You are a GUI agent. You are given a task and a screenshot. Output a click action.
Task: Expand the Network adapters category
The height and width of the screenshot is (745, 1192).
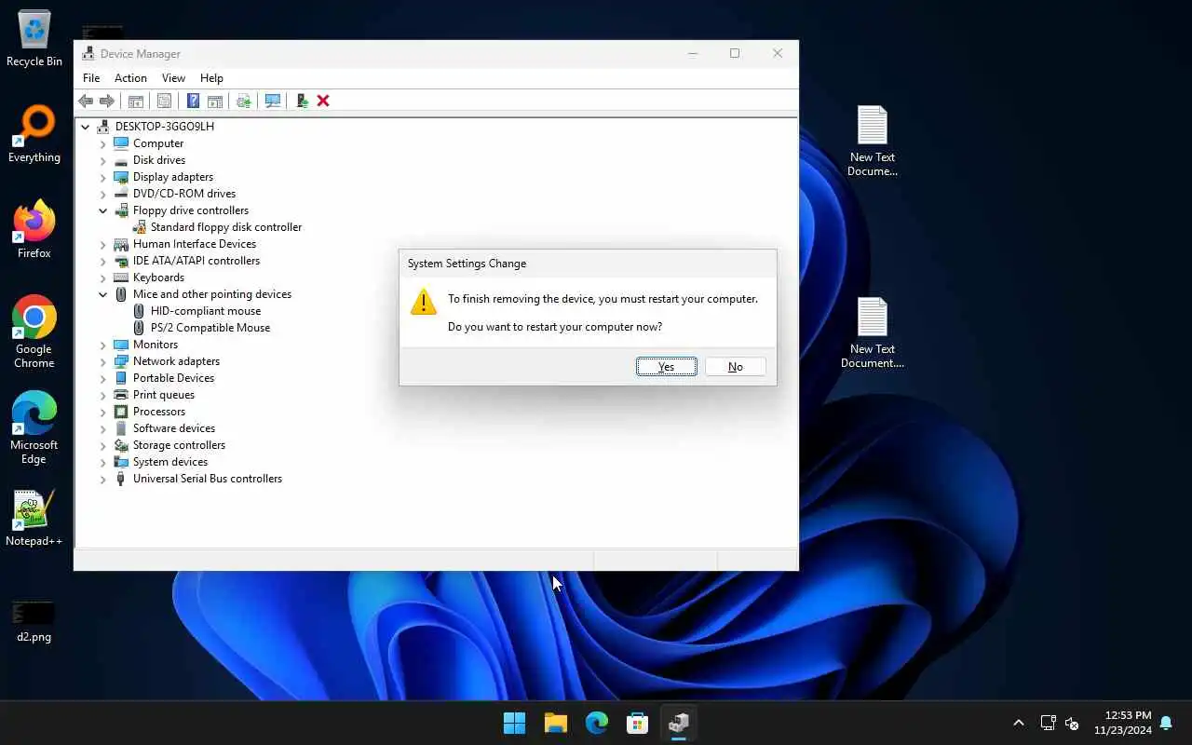coord(103,361)
